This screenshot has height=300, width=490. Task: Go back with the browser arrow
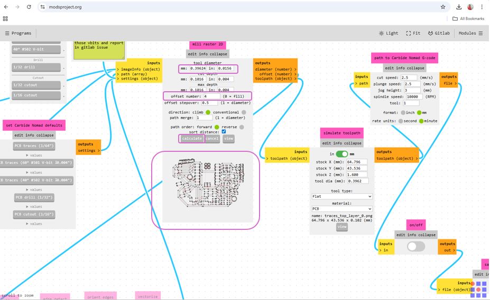pyautogui.click(x=6, y=7)
